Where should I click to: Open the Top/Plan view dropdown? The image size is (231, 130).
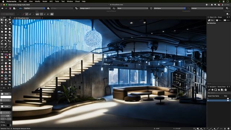click(x=34, y=8)
